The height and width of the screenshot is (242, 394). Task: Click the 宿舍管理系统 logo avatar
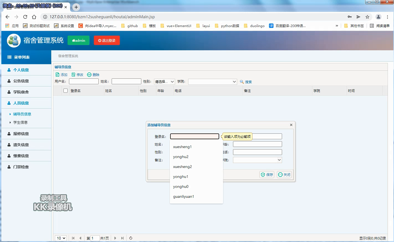14,41
